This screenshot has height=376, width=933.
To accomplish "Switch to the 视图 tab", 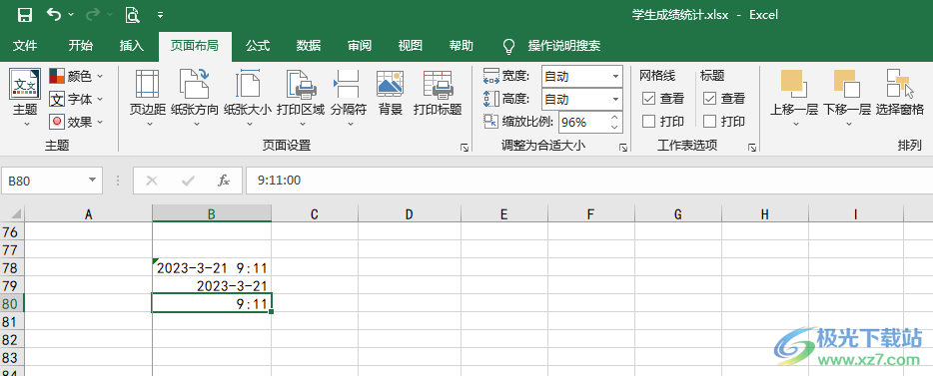I will coord(410,46).
